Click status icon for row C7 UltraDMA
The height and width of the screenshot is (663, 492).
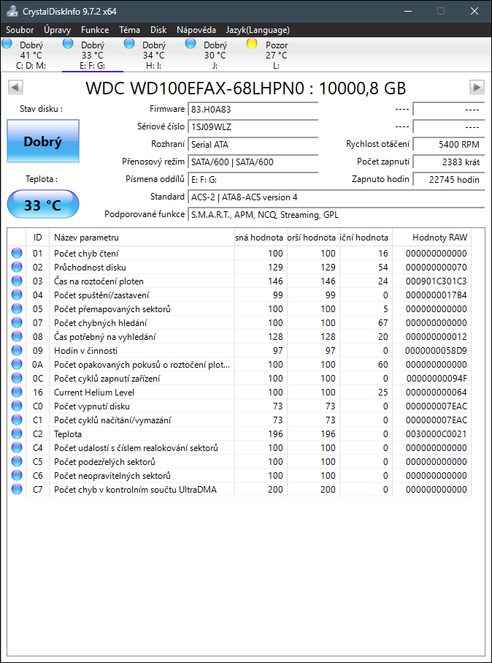(17, 489)
